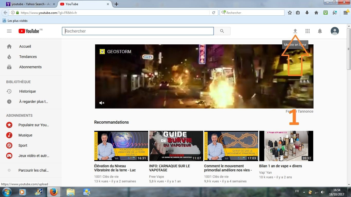Click the green shield extension icon
Viewport: 351px width, 197px height.
(x=326, y=13)
